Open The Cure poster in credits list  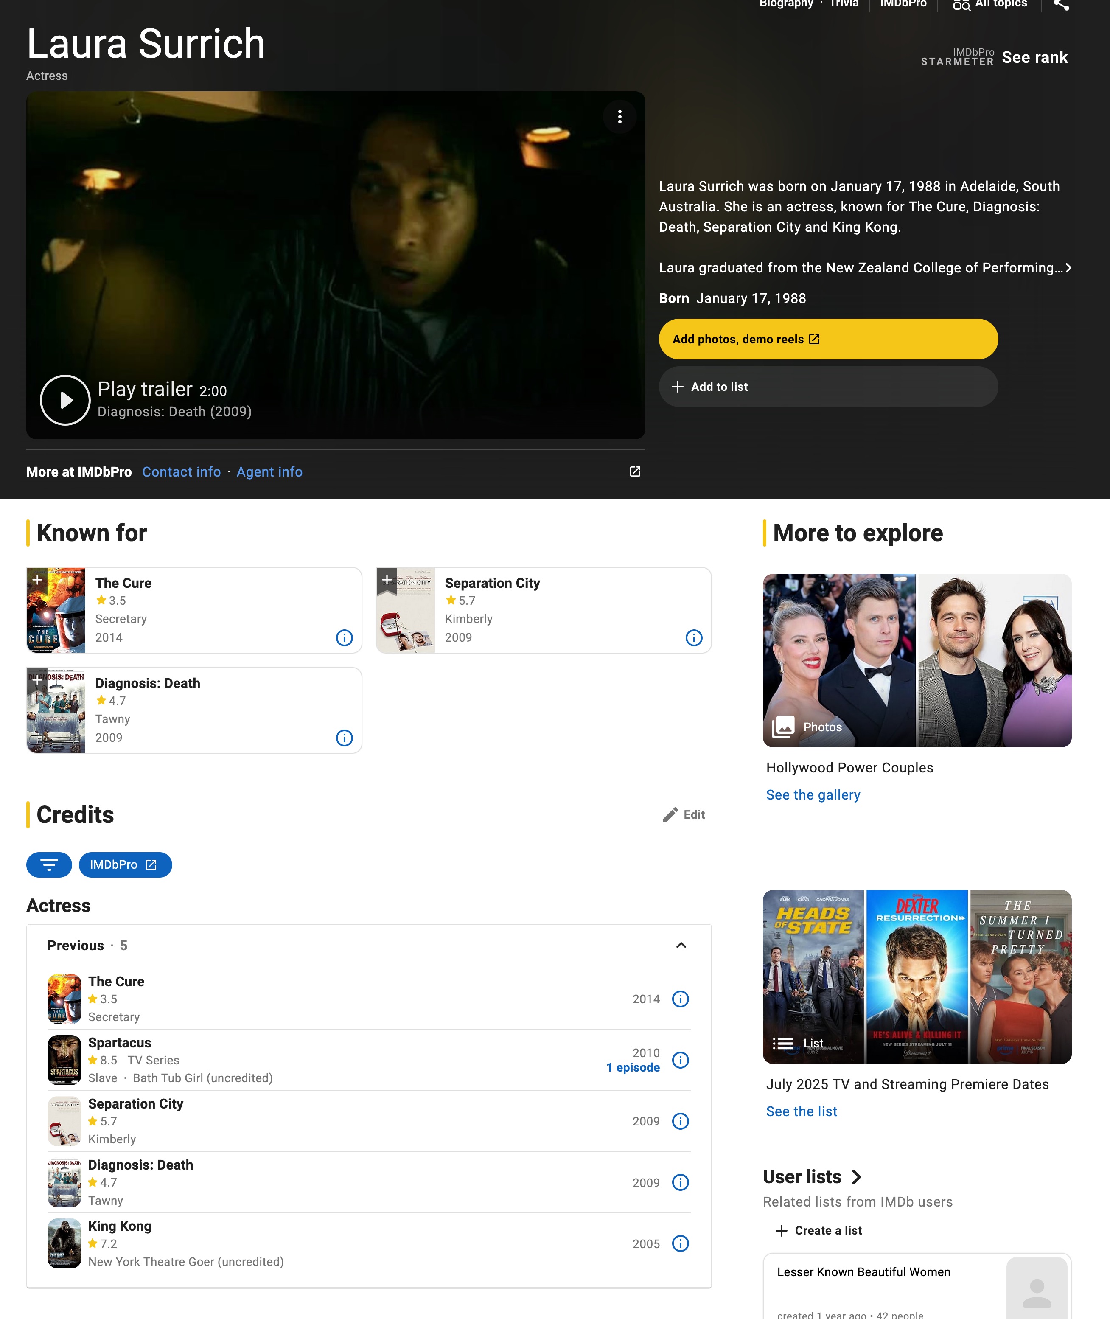pos(64,999)
